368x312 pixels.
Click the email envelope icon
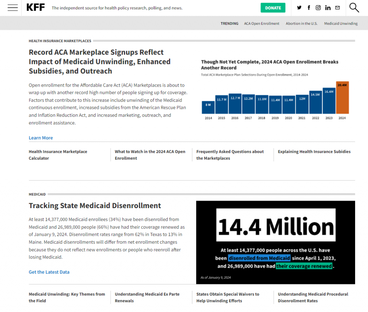tap(337, 8)
